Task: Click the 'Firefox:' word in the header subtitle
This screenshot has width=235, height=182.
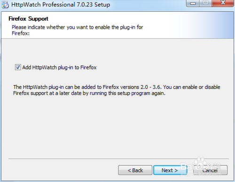Action: click(x=21, y=33)
